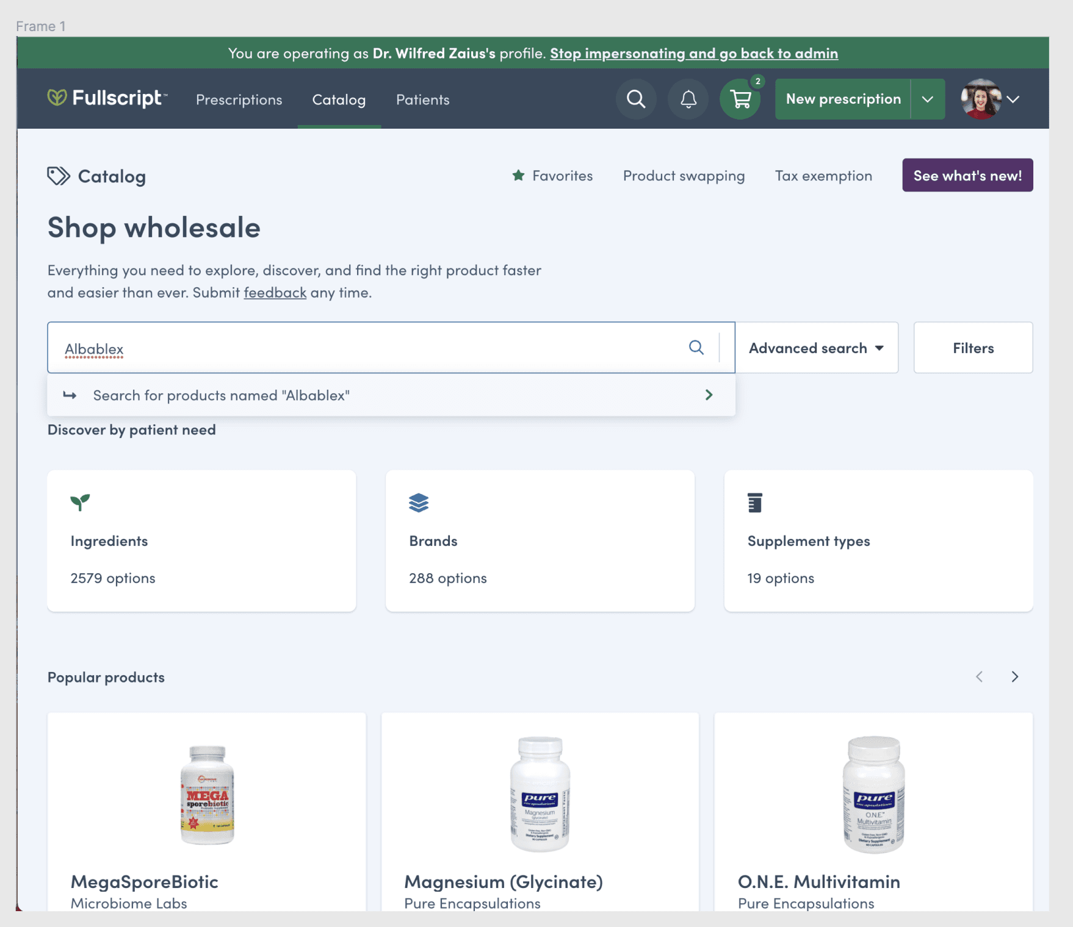Click the Brands layers icon
The width and height of the screenshot is (1073, 927).
419,503
